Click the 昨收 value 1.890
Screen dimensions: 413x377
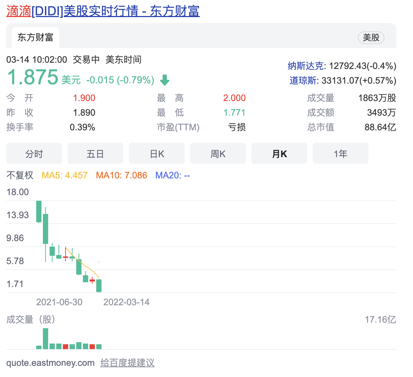click(x=84, y=113)
